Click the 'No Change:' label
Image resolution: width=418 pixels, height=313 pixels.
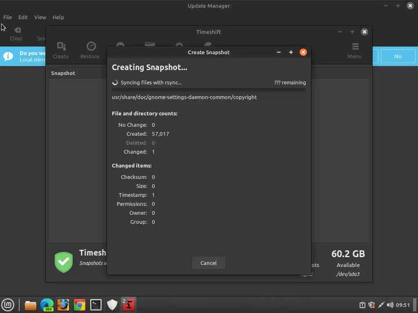coord(133,125)
